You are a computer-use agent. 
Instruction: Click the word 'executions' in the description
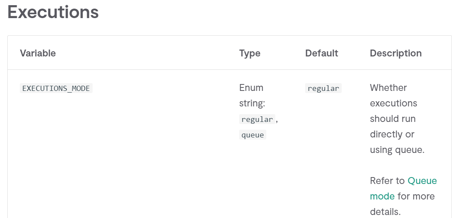[x=393, y=103]
